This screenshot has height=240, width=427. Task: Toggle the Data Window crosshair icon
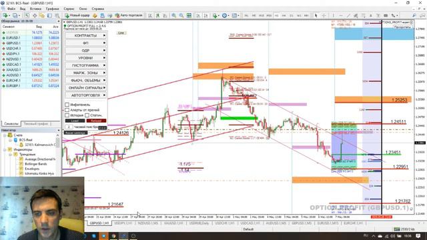coord(35,15)
